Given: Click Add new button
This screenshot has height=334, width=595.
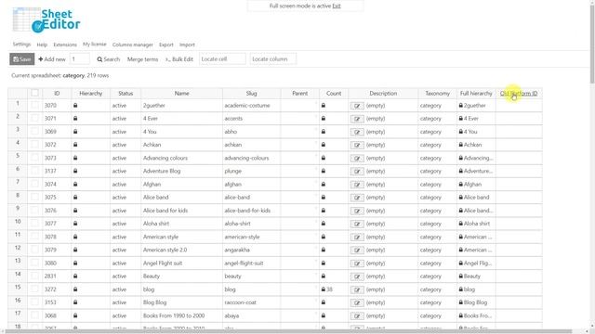Looking at the screenshot, I should click(x=52, y=59).
